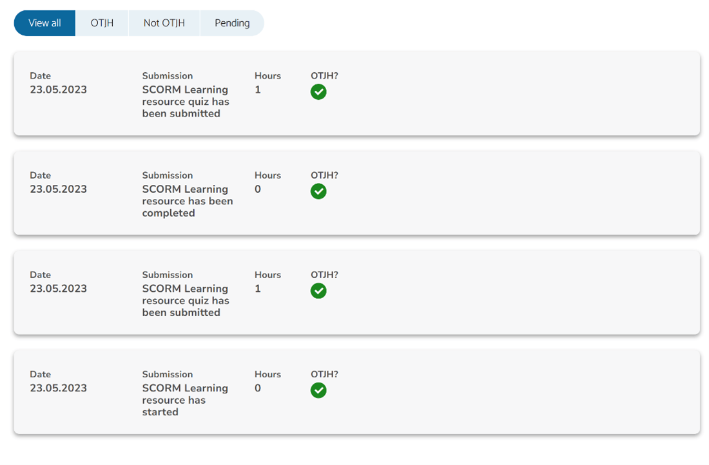Click the Hours header on the last card
This screenshot has width=709, height=465.
(x=267, y=374)
